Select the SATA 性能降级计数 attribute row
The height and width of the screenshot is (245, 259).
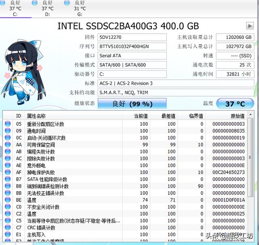point(125,179)
